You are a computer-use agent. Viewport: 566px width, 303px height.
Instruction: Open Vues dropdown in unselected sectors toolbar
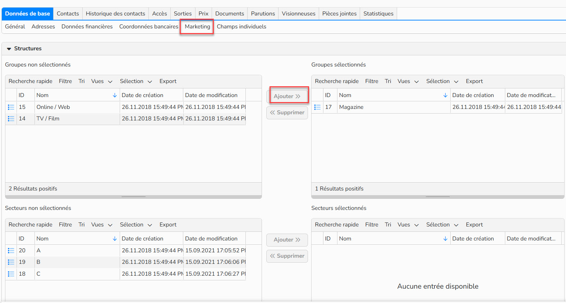tap(102, 225)
